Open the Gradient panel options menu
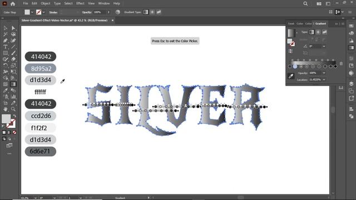The image size is (356, 200). pyautogui.click(x=343, y=24)
